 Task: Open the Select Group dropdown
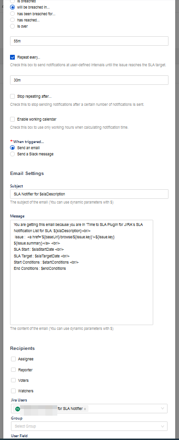click(89, 426)
